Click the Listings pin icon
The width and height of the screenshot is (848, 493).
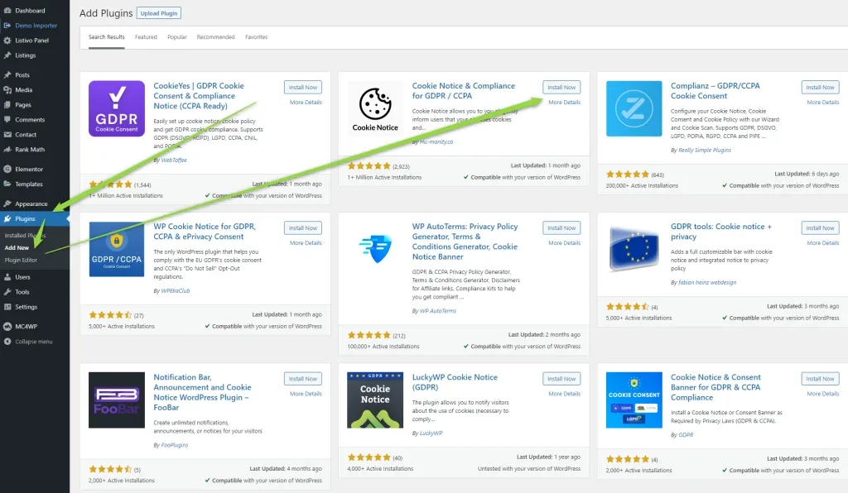click(7, 55)
